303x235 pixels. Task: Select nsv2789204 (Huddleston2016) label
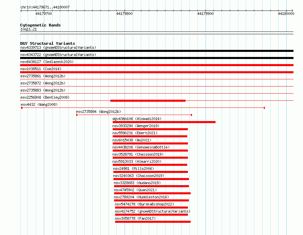[141, 197]
